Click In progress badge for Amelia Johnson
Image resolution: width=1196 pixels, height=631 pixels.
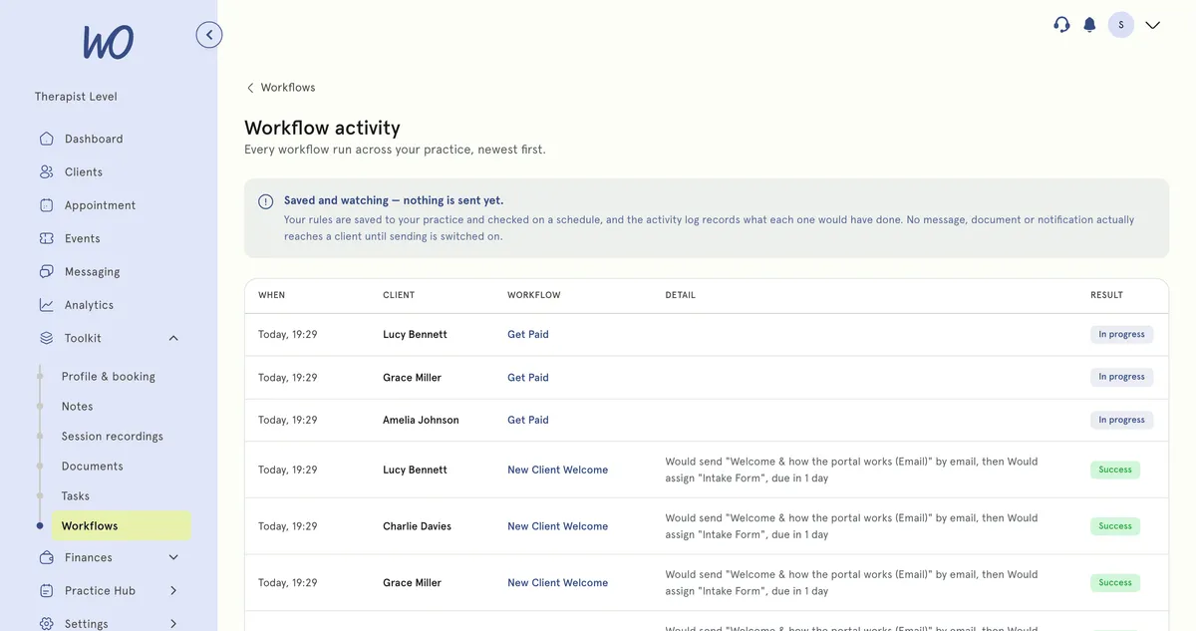1121,421
